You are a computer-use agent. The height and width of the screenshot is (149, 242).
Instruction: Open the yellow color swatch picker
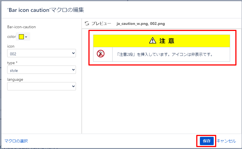tap(21, 37)
